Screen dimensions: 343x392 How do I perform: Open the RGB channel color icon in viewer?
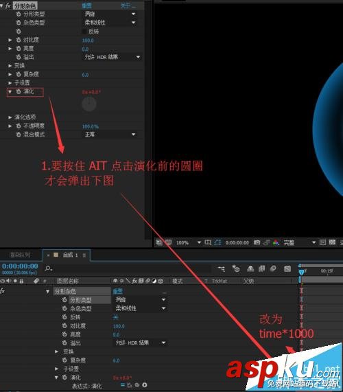coord(276,242)
